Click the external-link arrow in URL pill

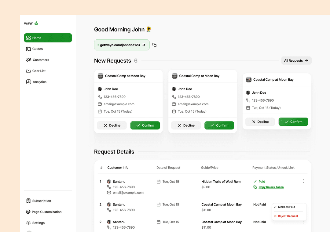[x=144, y=45]
